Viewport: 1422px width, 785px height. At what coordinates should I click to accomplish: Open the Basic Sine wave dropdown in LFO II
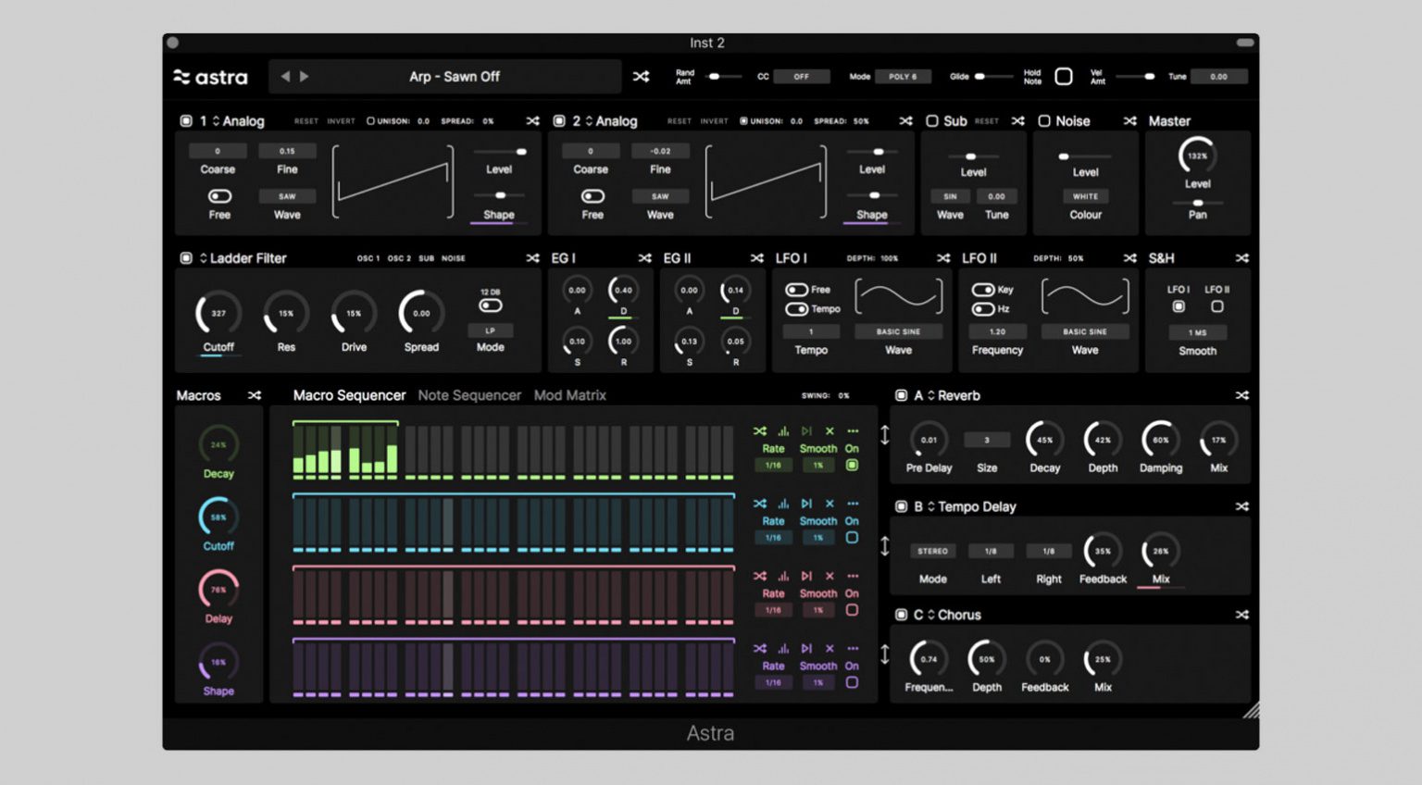tap(1084, 331)
